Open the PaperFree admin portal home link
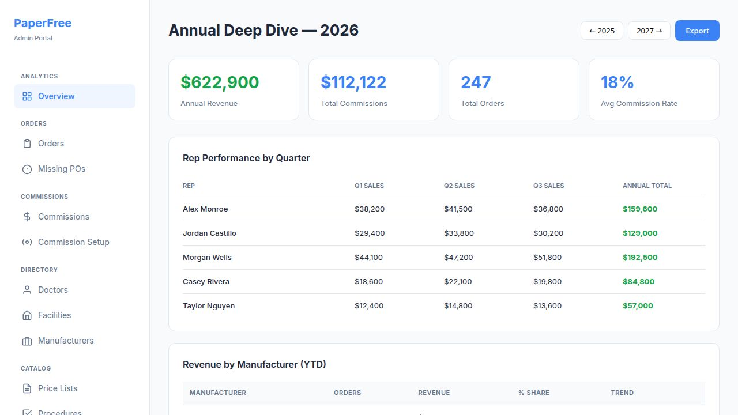The height and width of the screenshot is (415, 738). (43, 22)
